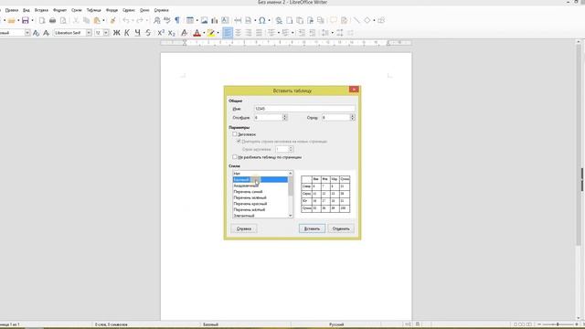Toggle formatting marks pilcrow button
Image resolution: width=585 pixels, height=329 pixels.
tap(177, 20)
